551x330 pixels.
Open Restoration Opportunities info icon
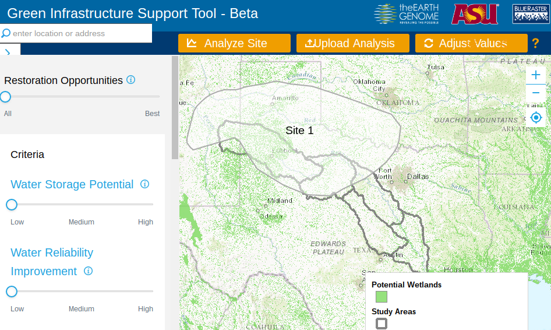(x=131, y=80)
